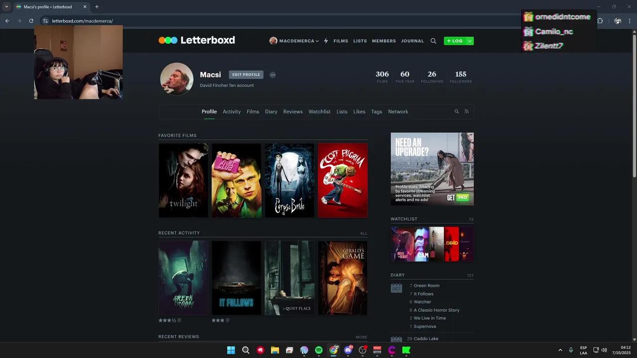Open the Chrome tab search dropdown arrow
The height and width of the screenshot is (358, 637).
click(6, 7)
